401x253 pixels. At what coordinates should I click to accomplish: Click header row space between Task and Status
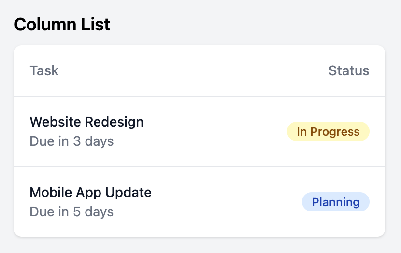194,70
